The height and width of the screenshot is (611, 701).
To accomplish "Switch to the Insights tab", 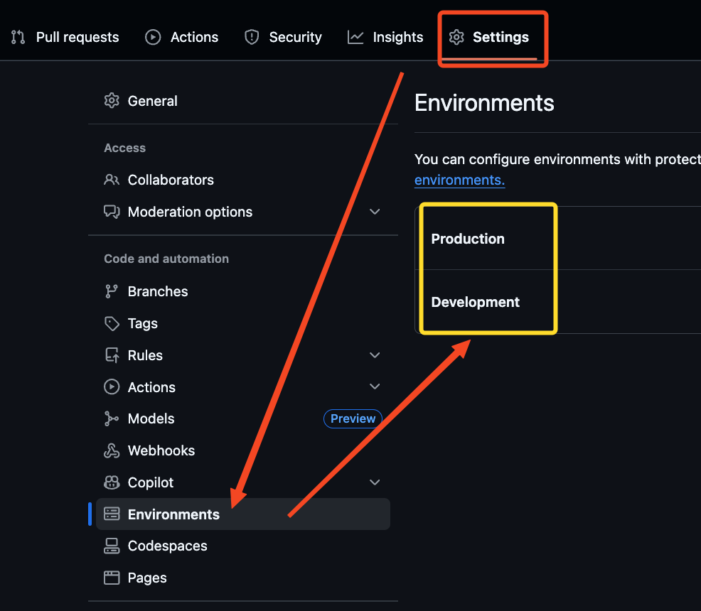I will click(385, 37).
